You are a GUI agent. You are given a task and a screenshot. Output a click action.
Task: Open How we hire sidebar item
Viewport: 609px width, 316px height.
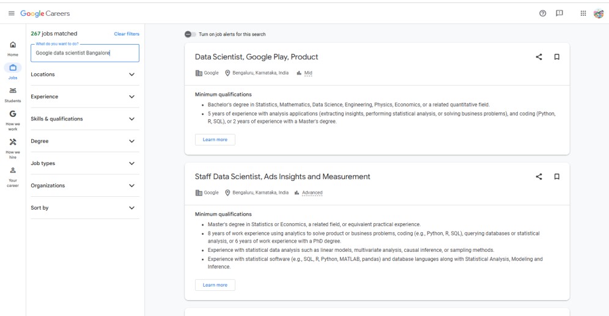click(x=13, y=149)
